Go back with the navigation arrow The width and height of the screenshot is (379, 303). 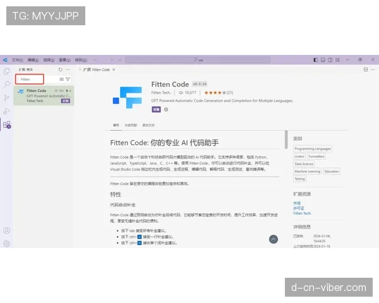112,60
